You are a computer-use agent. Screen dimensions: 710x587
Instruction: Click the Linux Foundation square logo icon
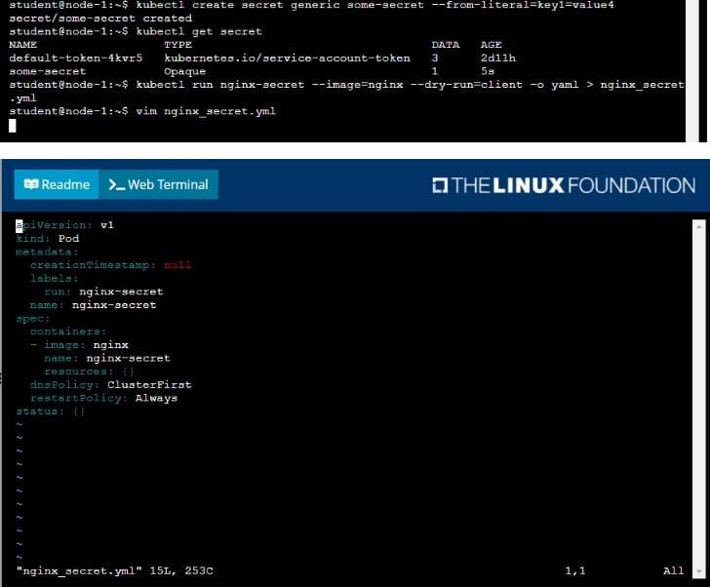438,185
